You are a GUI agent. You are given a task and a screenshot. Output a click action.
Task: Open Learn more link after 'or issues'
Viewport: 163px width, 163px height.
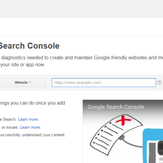click(30, 127)
